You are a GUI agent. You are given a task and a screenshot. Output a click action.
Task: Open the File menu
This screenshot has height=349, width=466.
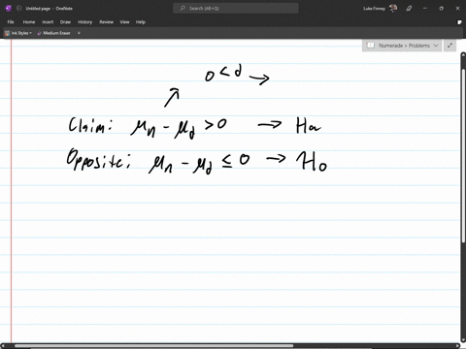coord(11,22)
